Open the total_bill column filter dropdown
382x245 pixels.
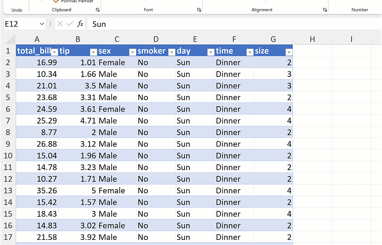tap(54, 52)
